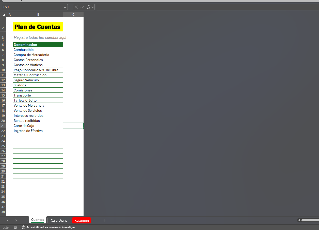Expand the formula bar with the chevron
Screen dimensions: 319x230
point(93,7)
